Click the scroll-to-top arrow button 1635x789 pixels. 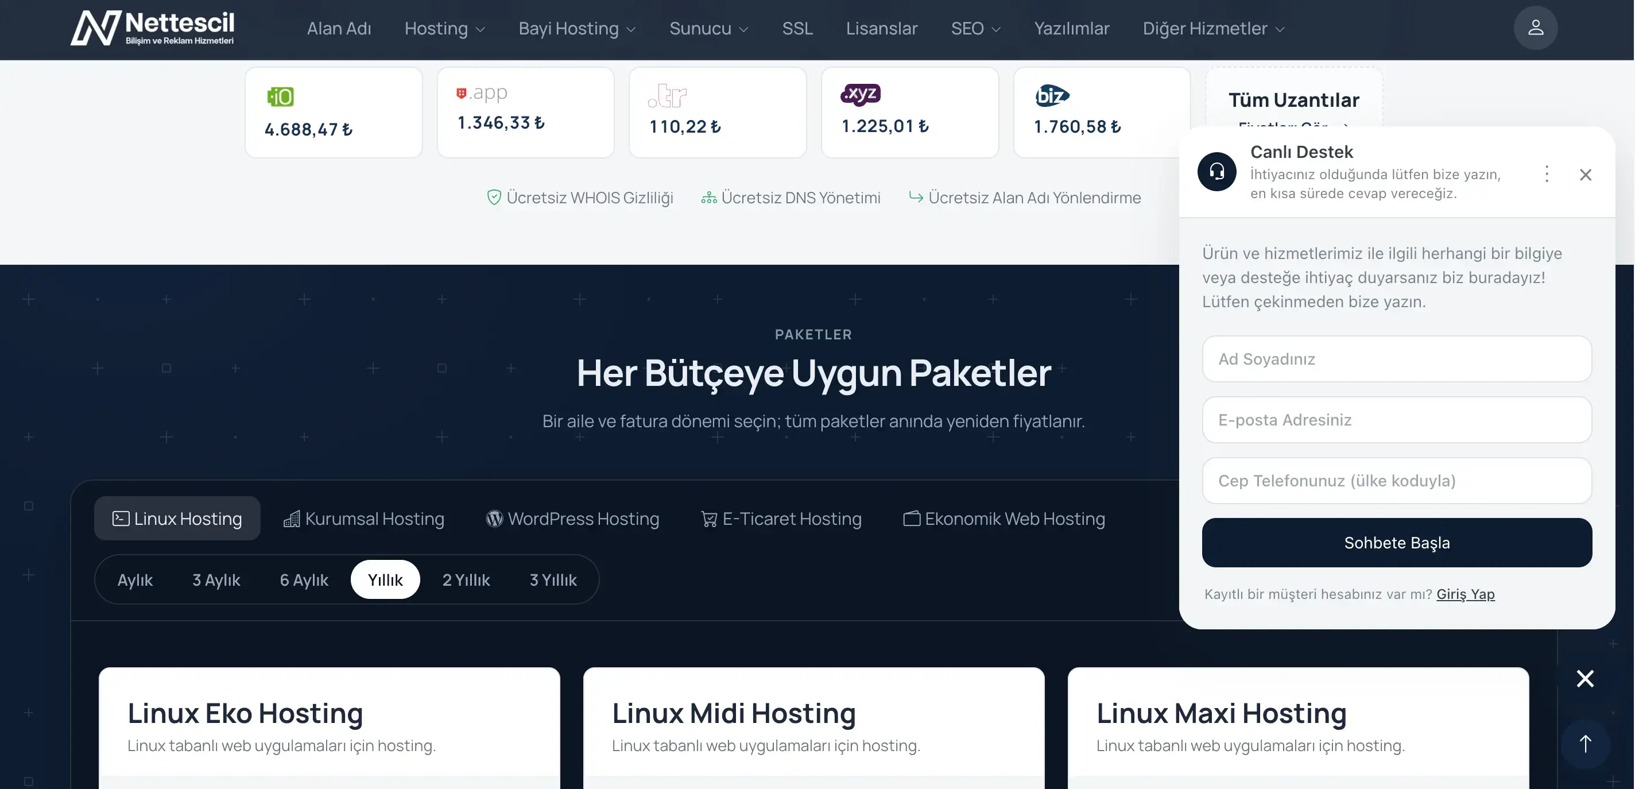coord(1586,744)
